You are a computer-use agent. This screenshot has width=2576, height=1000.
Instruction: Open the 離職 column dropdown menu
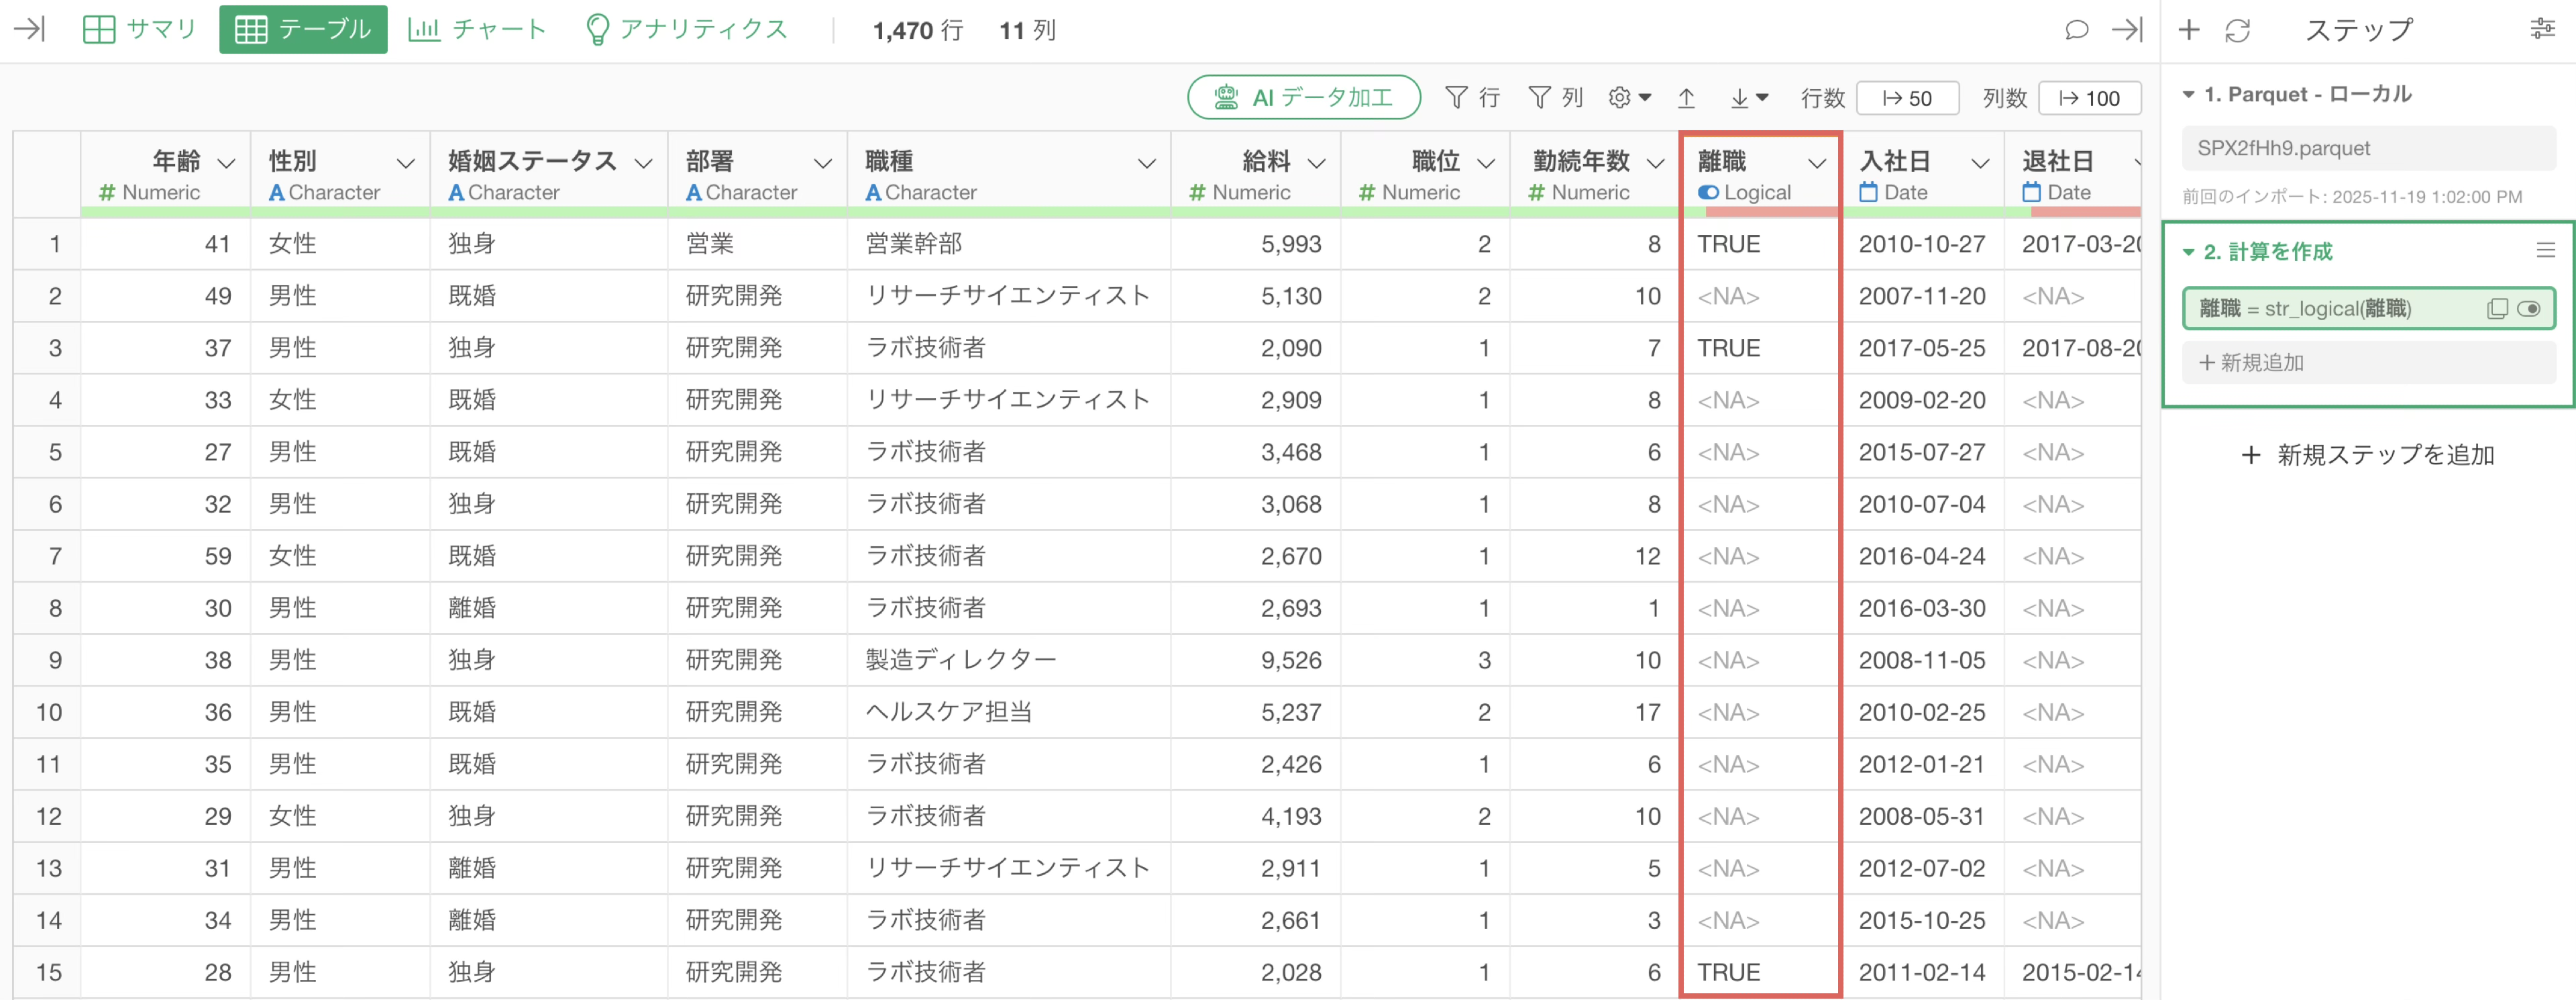pyautogui.click(x=1817, y=163)
